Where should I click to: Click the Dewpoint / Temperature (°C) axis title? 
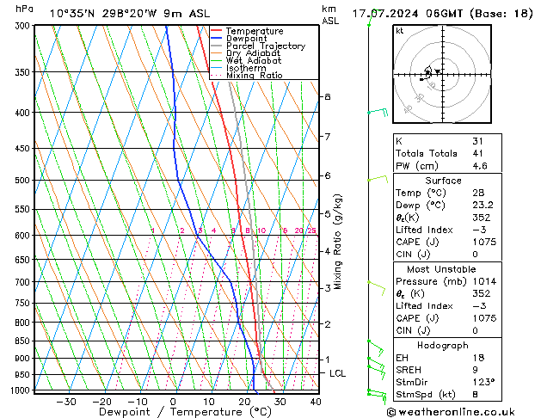tap(185, 412)
